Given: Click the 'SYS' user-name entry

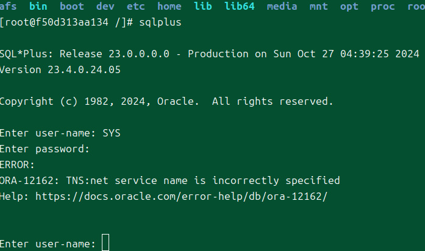Looking at the screenshot, I should click(x=112, y=133).
